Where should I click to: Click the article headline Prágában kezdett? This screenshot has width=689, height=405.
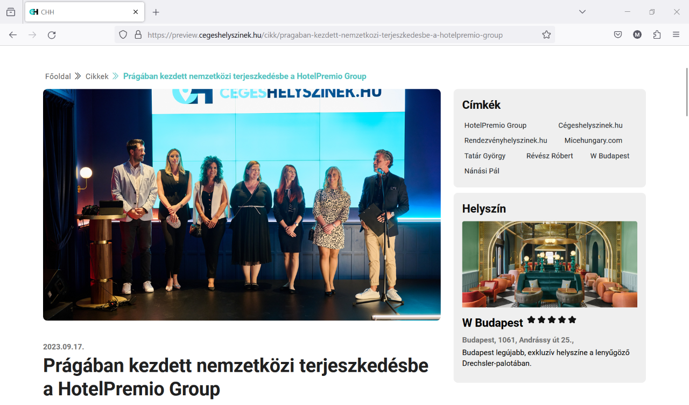click(x=236, y=377)
